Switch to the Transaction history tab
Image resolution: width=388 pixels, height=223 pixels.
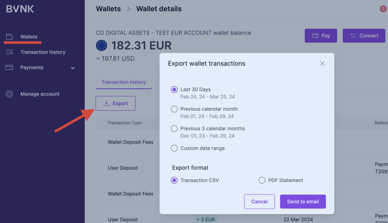coord(124,82)
